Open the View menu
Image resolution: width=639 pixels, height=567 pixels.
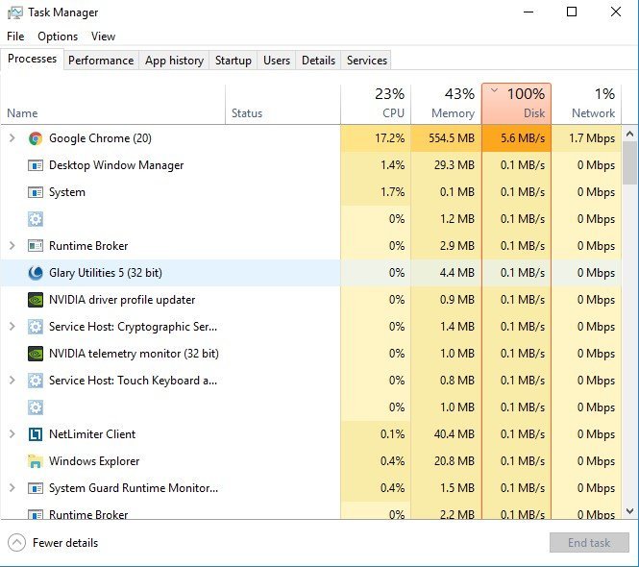103,37
